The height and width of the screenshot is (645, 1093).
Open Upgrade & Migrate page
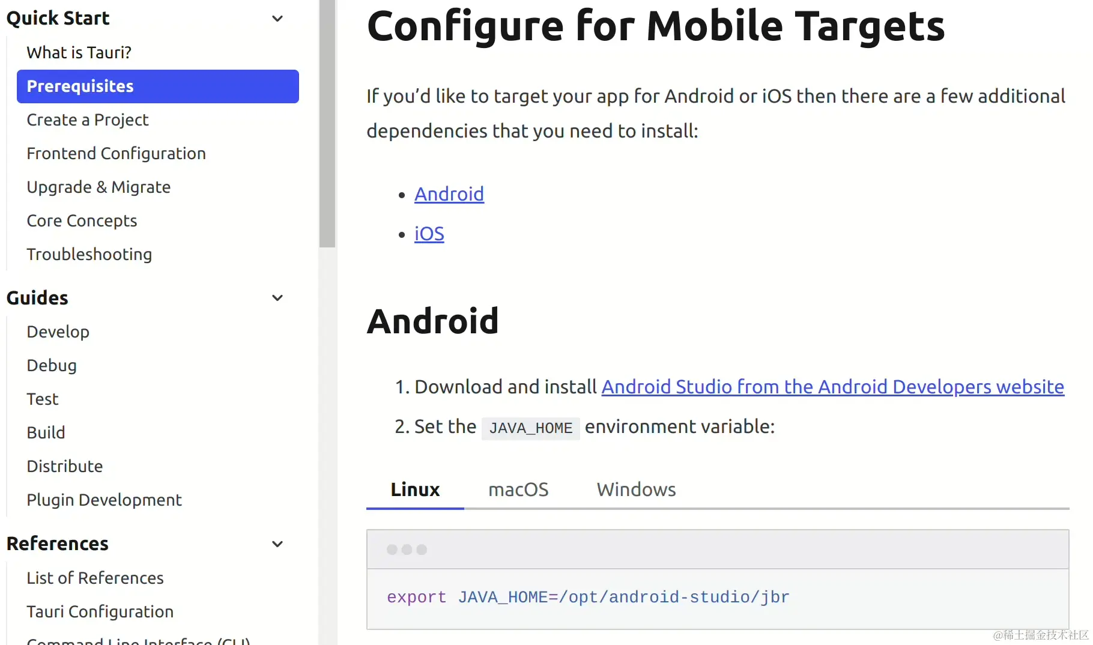98,187
